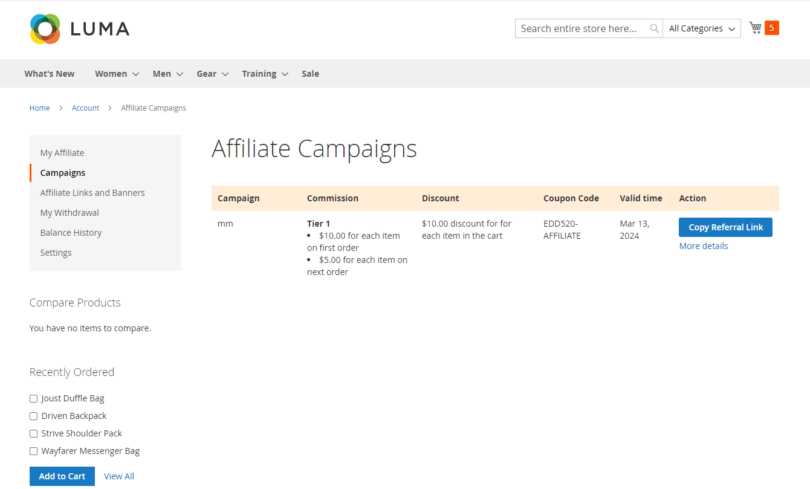Open the What's New menu item
This screenshot has width=810, height=489.
pos(50,74)
